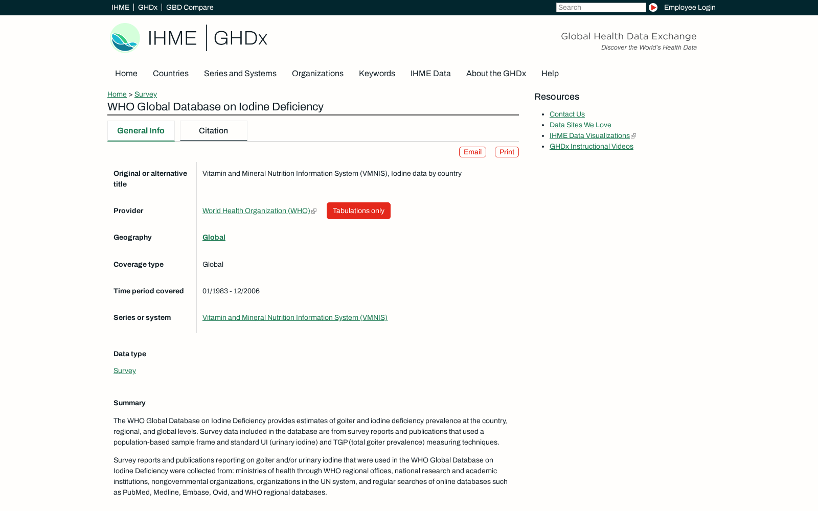Open Keywords menu item
Image resolution: width=818 pixels, height=511 pixels.
377,74
